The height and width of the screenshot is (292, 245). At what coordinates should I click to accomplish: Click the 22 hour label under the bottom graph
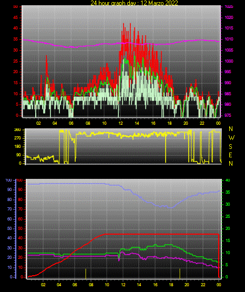[x=203, y=285]
